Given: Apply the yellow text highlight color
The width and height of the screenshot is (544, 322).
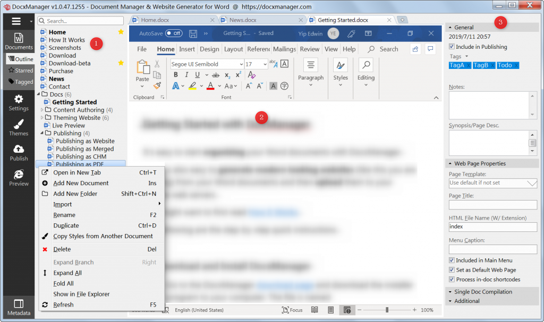Looking at the screenshot, I should click(192, 85).
